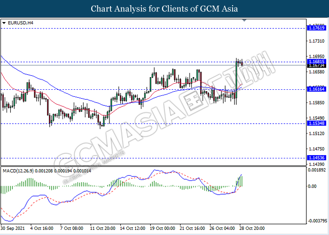Click the 1.16950 price scale value

316,57
